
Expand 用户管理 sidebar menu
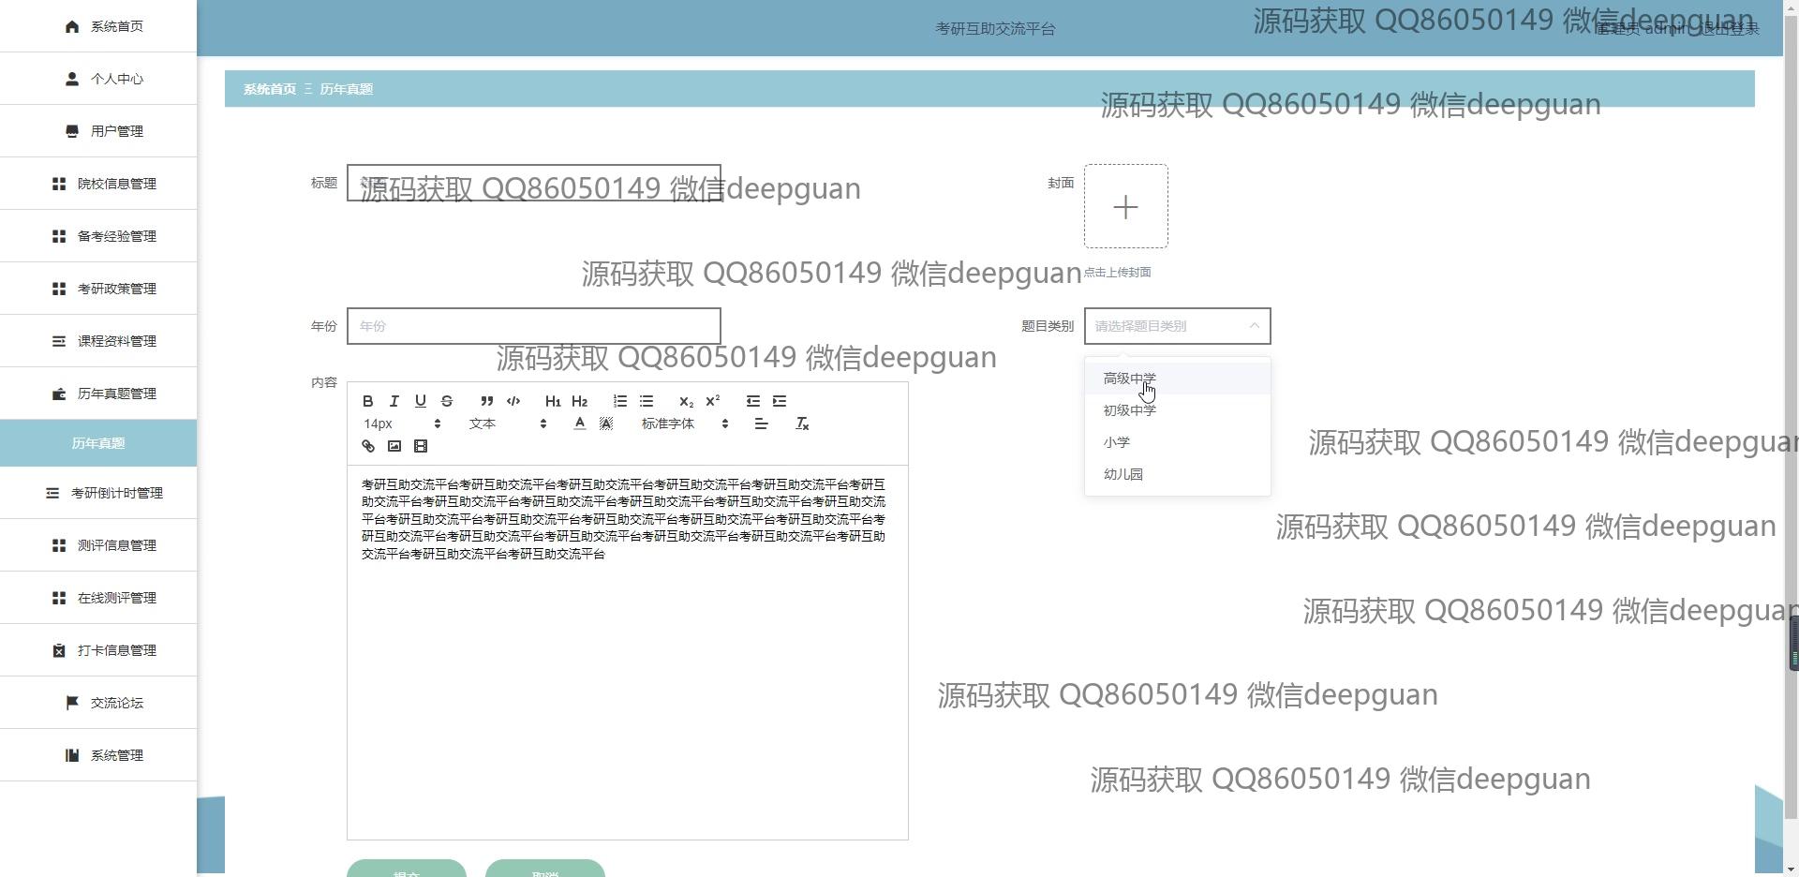tap(98, 131)
